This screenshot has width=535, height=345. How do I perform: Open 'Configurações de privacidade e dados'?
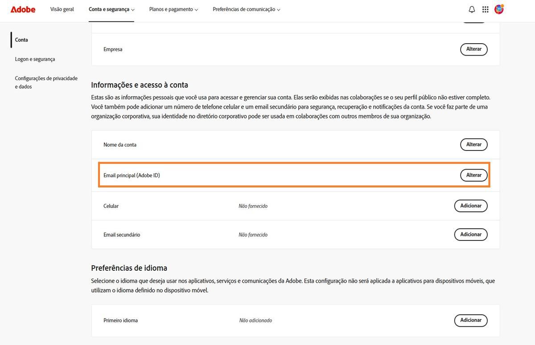[46, 82]
